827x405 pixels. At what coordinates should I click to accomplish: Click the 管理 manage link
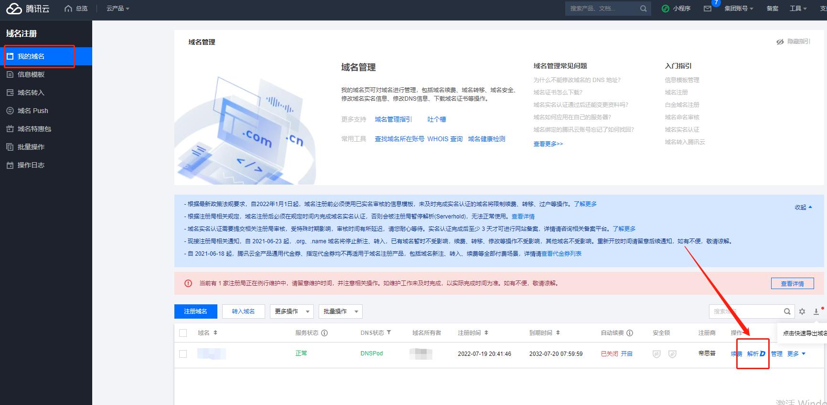(x=777, y=354)
